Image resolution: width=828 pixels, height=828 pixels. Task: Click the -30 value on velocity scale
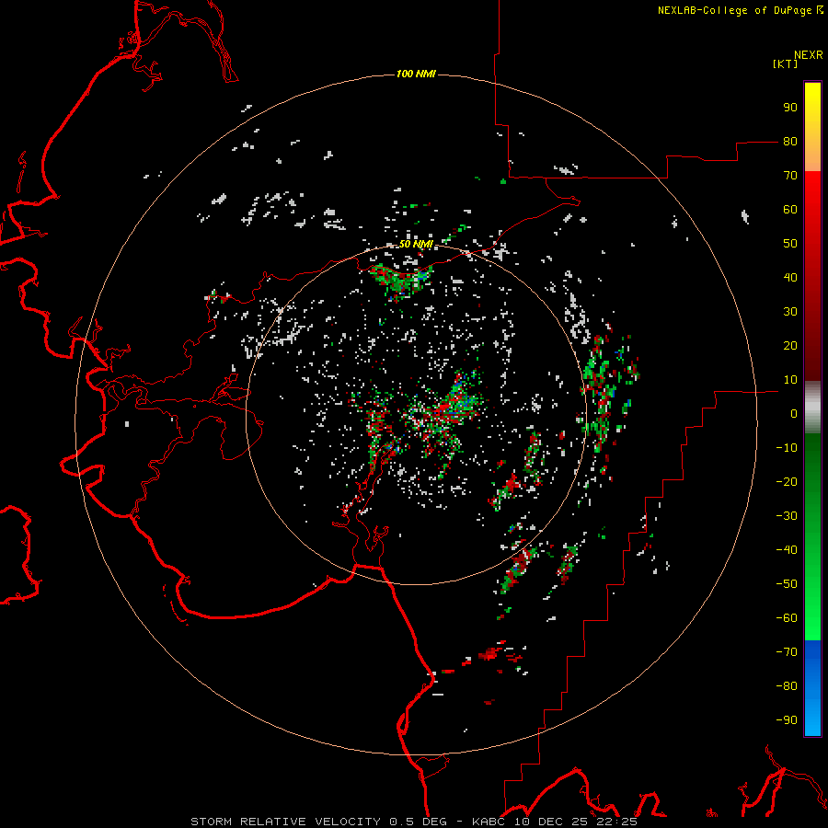pos(787,516)
